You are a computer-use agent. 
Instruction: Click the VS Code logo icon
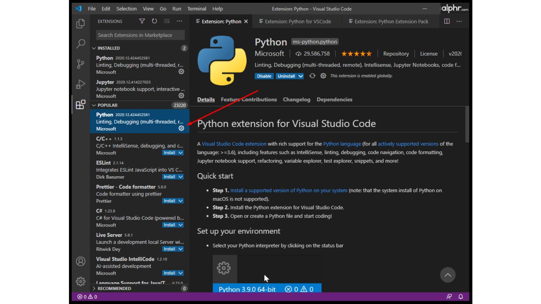click(78, 9)
